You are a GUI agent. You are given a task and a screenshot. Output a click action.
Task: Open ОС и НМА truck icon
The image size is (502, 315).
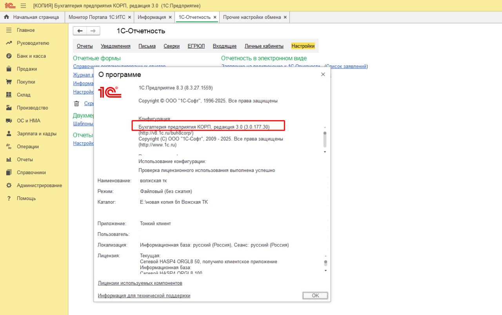9,121
